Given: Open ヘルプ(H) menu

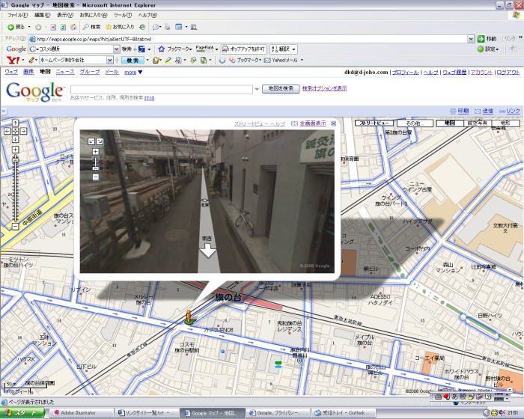Looking at the screenshot, I should 147,15.
